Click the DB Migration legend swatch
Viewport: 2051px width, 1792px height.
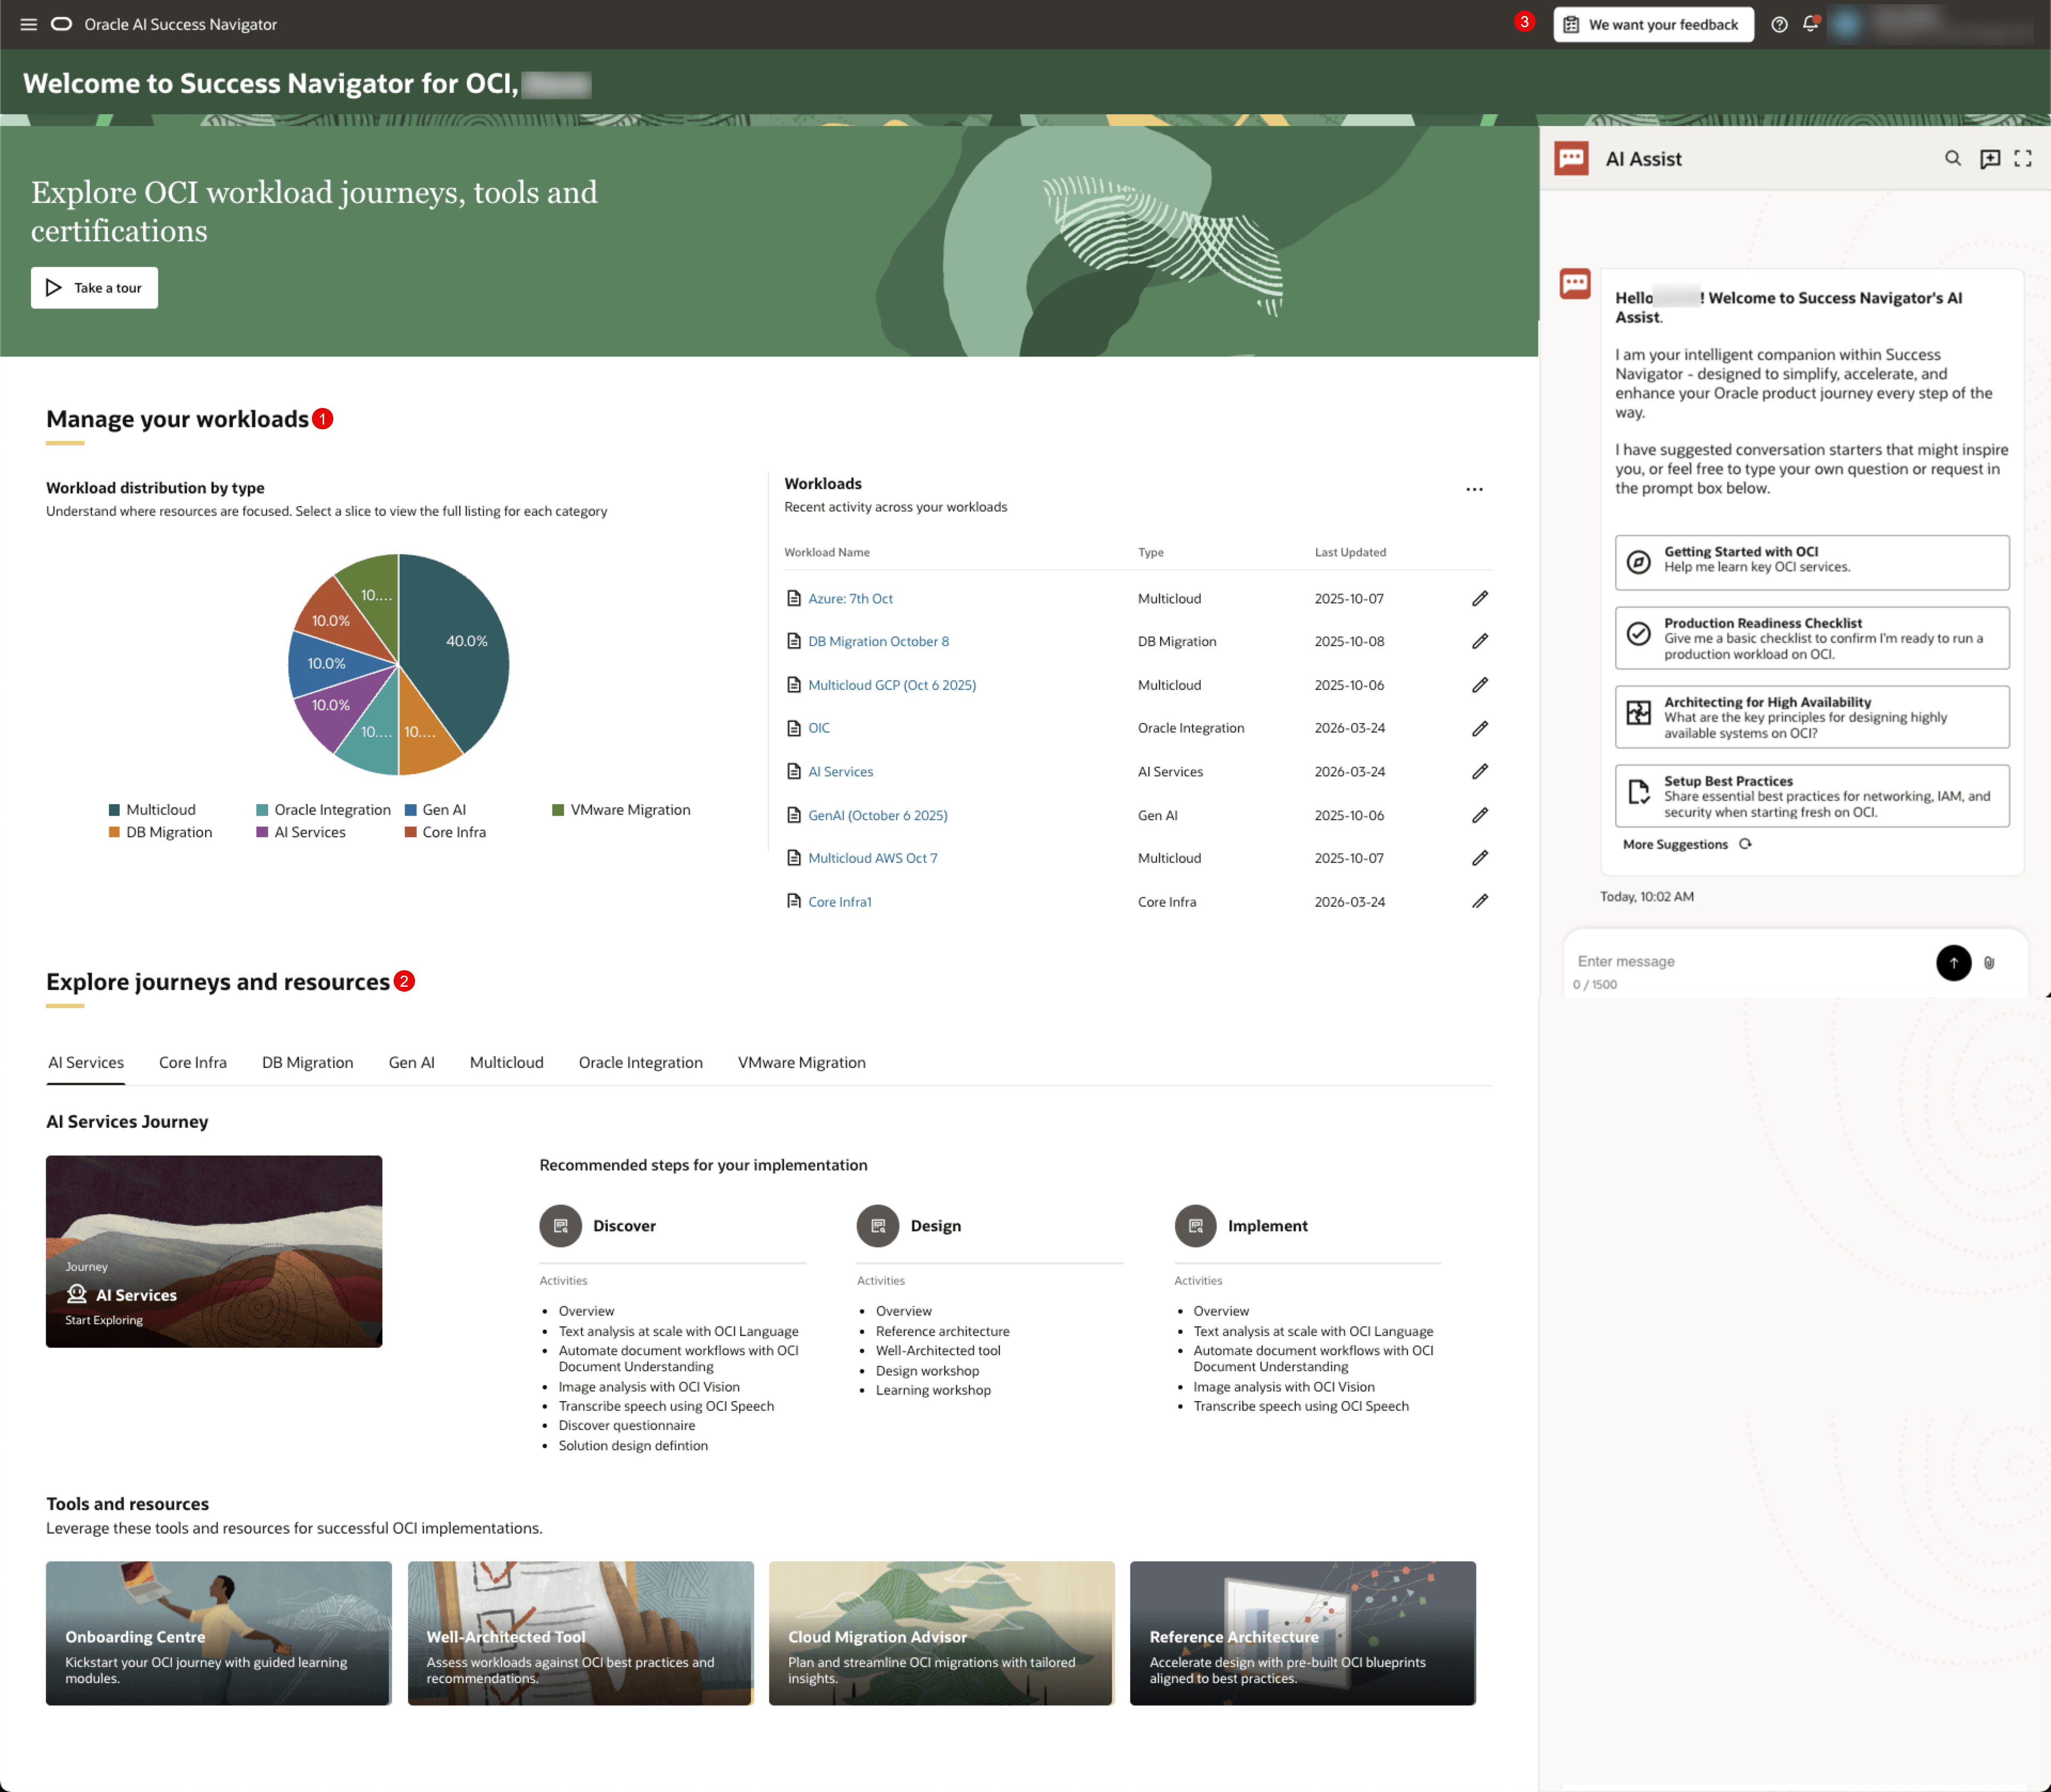(114, 832)
